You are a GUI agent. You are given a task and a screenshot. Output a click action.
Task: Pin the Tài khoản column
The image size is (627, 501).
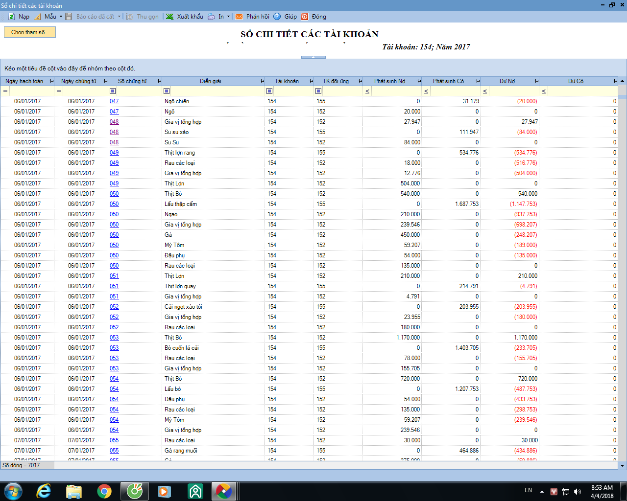click(311, 81)
